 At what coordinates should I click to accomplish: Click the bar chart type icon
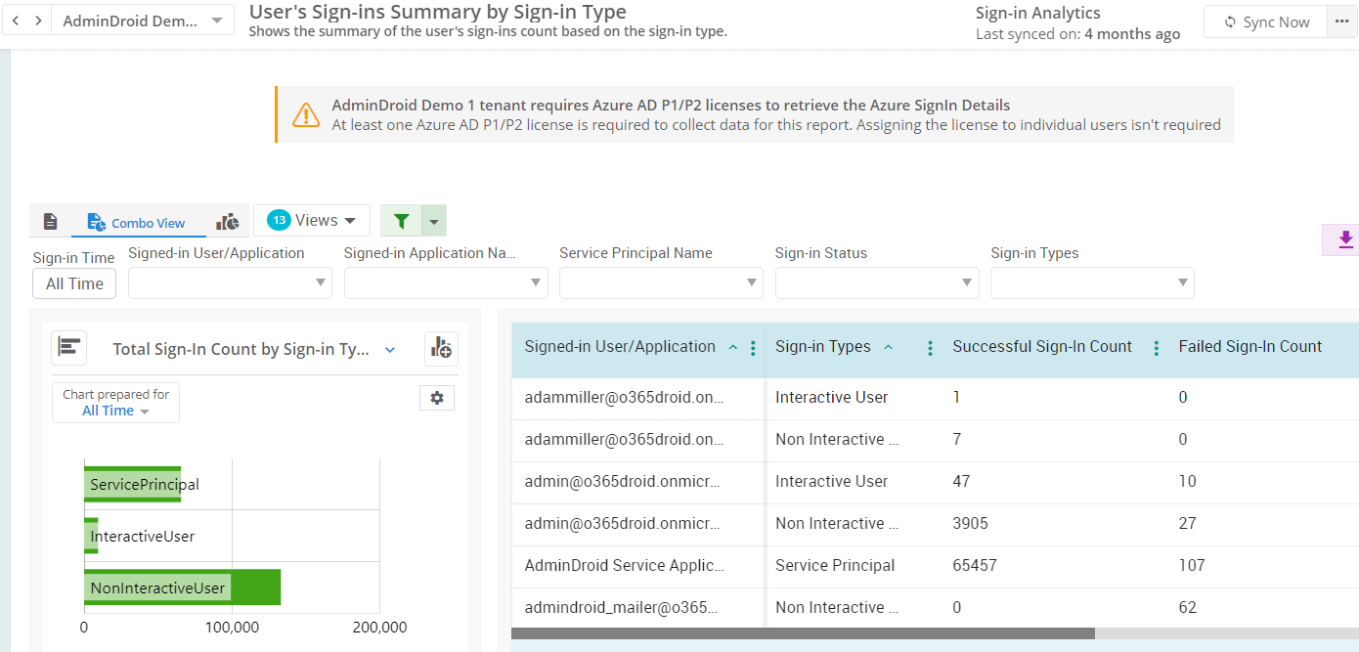click(69, 348)
